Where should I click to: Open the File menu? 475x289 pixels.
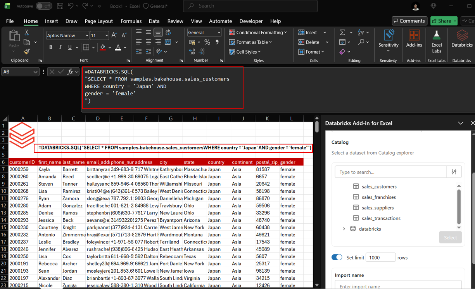pyautogui.click(x=10, y=21)
